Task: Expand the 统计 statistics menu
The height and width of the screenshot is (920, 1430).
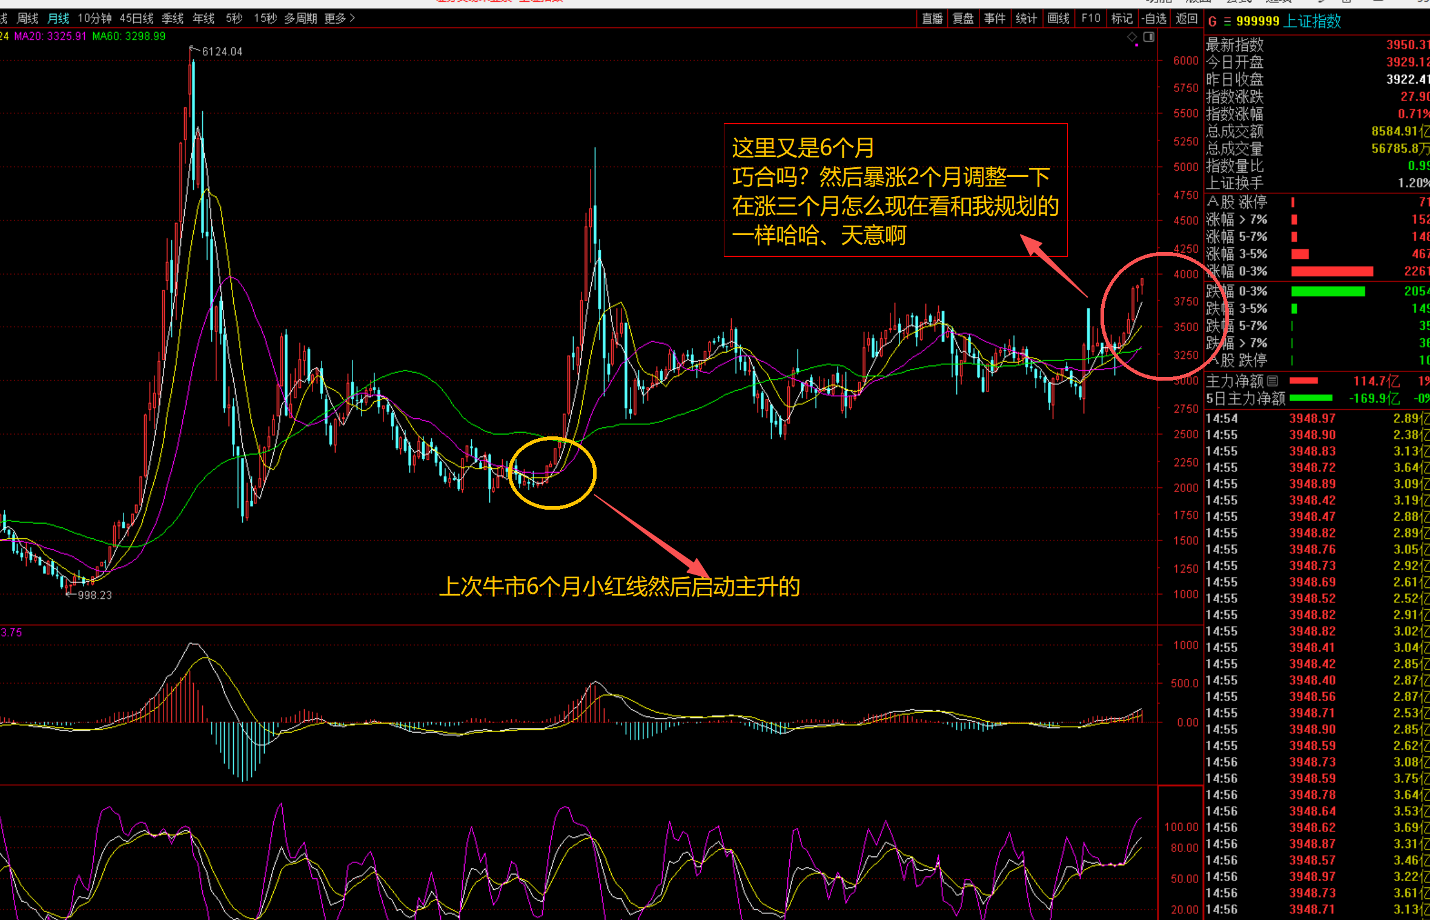Action: (x=1025, y=19)
